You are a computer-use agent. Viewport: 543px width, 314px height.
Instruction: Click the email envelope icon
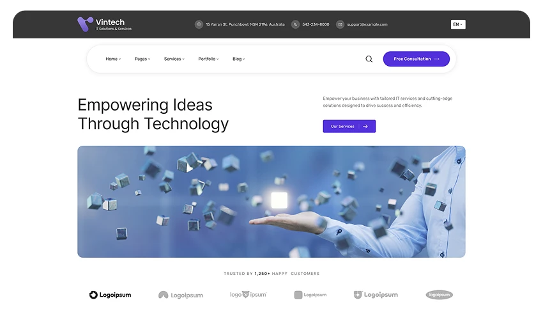click(340, 24)
